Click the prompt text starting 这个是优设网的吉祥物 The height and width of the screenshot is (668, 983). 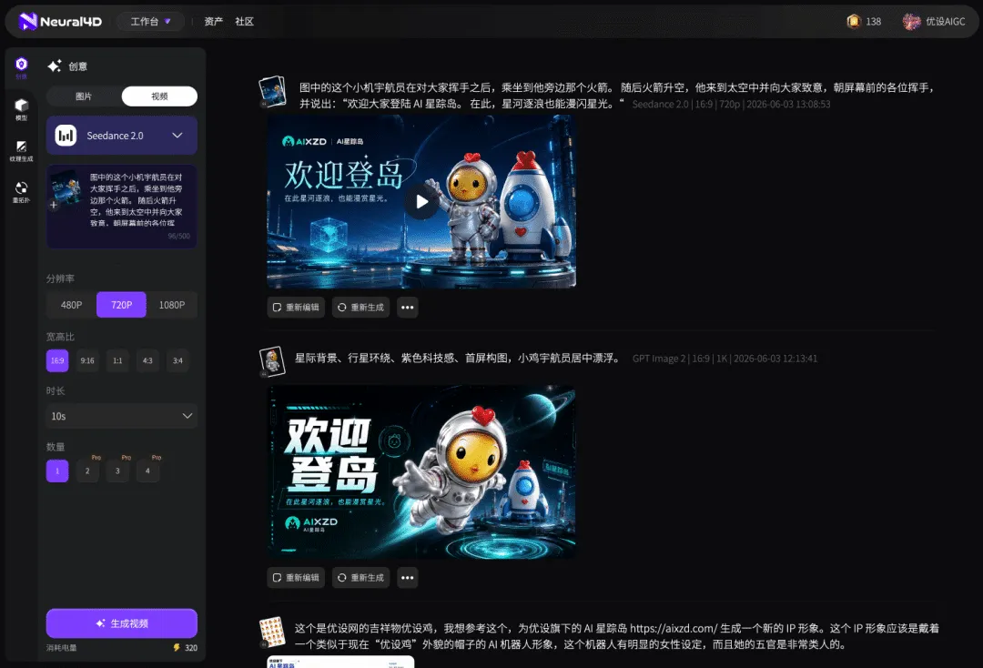(617, 636)
